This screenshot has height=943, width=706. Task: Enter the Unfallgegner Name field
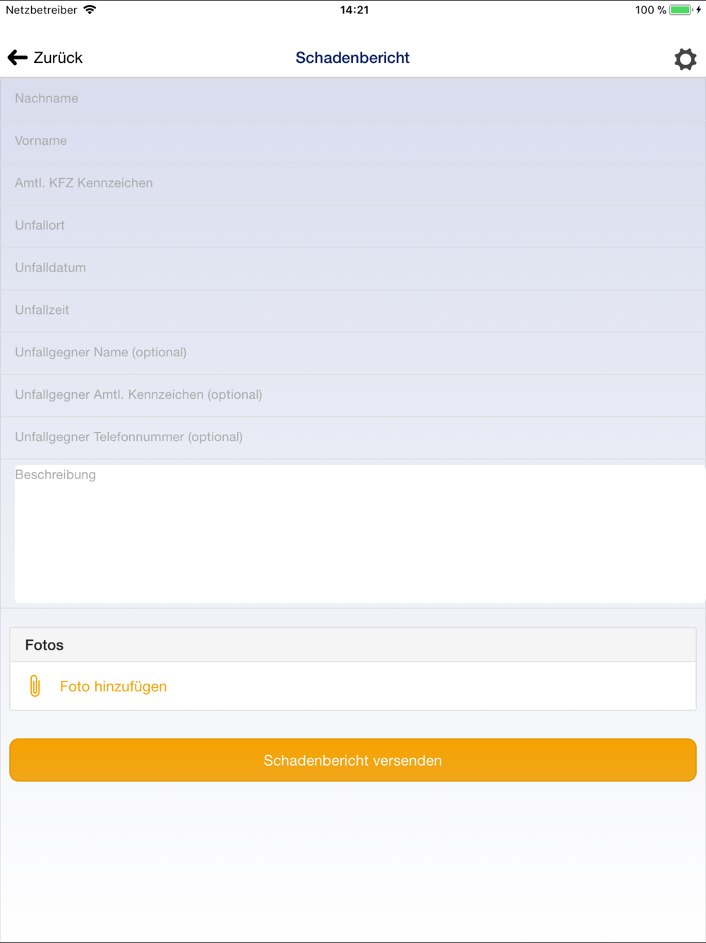click(x=353, y=353)
